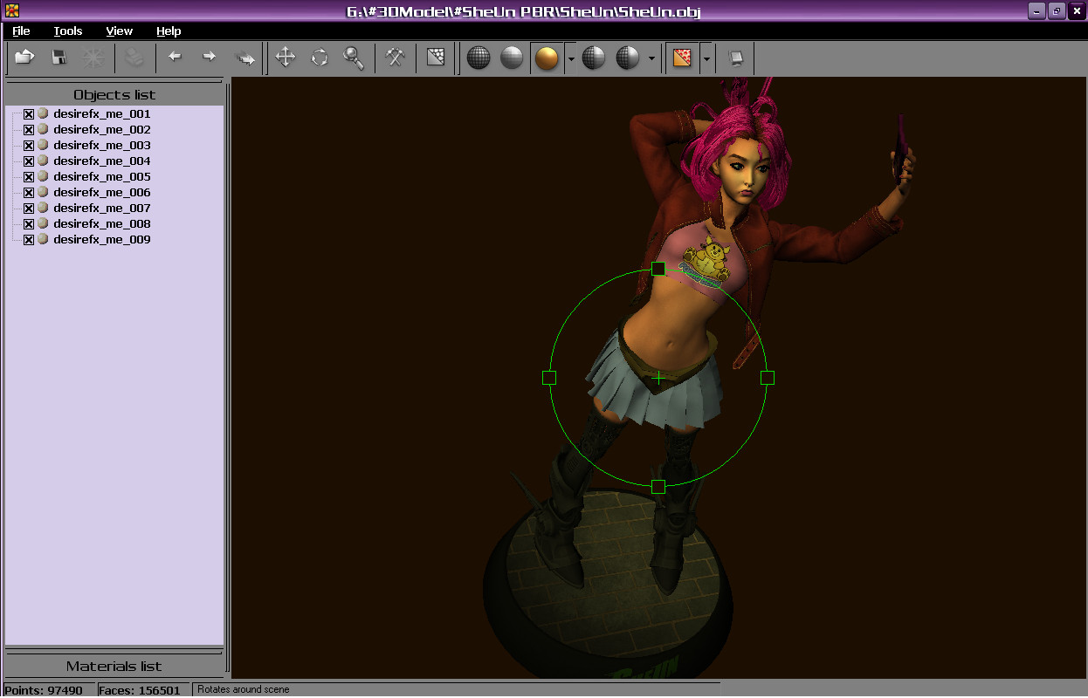1088x698 pixels.
Task: Click sphere icon beside desirefx_me_004
Action: click(x=43, y=161)
